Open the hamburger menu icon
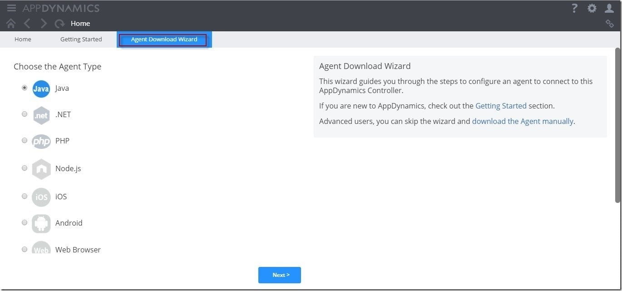Screen dimensions: 622x291 click(11, 8)
